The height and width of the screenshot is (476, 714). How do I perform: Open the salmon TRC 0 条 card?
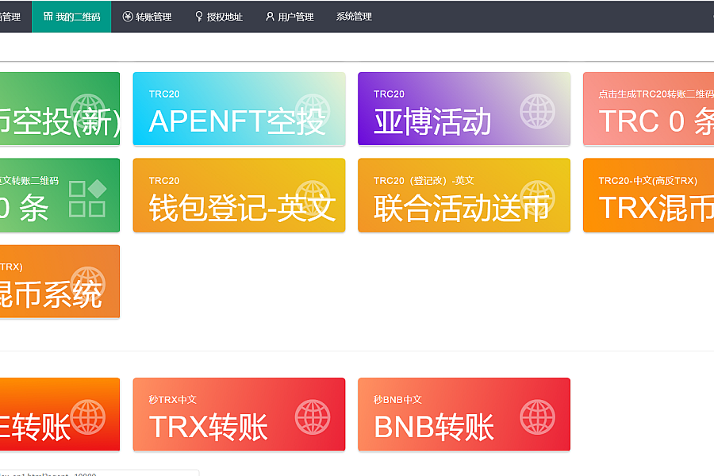click(648, 109)
